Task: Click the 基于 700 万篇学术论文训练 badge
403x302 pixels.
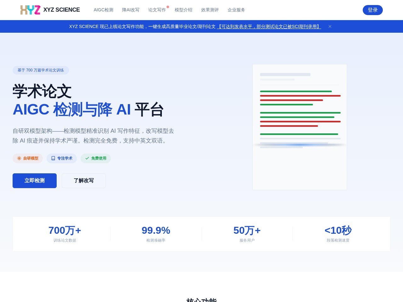Action: point(41,70)
